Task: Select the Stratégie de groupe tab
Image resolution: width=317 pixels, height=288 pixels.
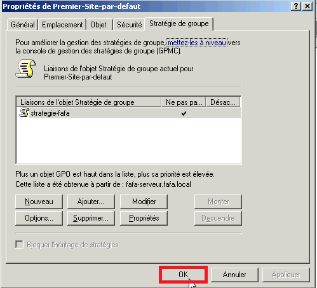Action: pos(179,24)
